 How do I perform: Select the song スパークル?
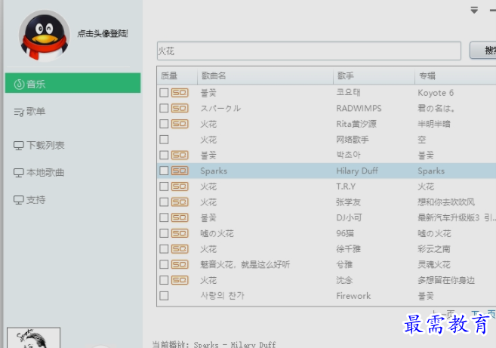pyautogui.click(x=220, y=108)
